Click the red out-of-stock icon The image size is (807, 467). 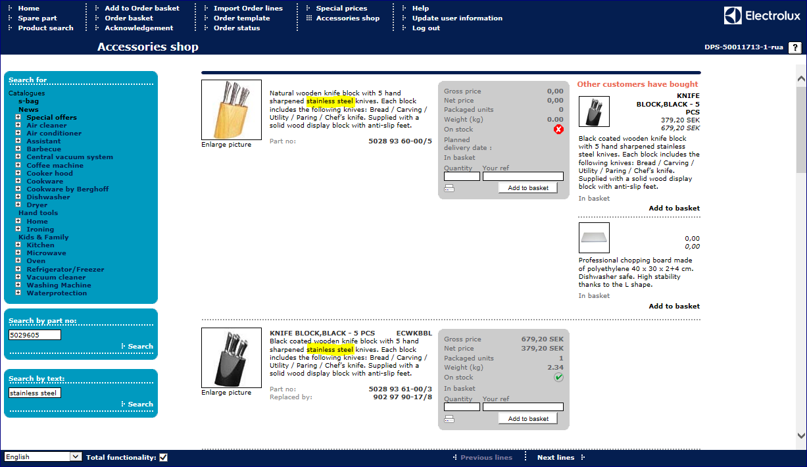click(x=558, y=130)
